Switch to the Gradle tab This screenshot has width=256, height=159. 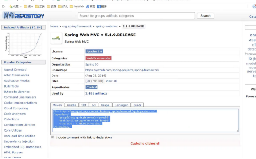click(x=72, y=105)
